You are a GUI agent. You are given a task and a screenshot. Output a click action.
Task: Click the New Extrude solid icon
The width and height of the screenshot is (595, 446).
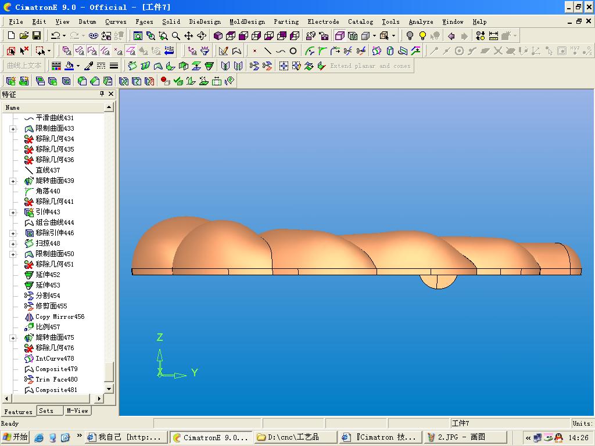pyautogui.click(x=11, y=81)
